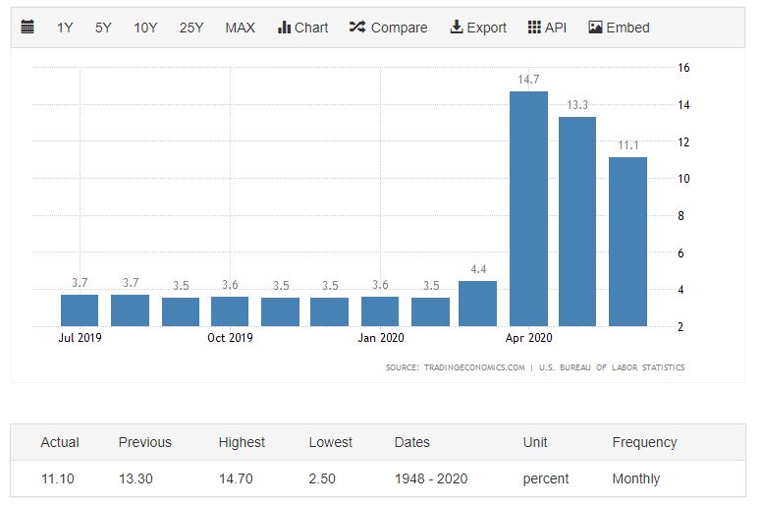The width and height of the screenshot is (762, 505).
Task: Click the Lowest column header
Action: (331, 442)
